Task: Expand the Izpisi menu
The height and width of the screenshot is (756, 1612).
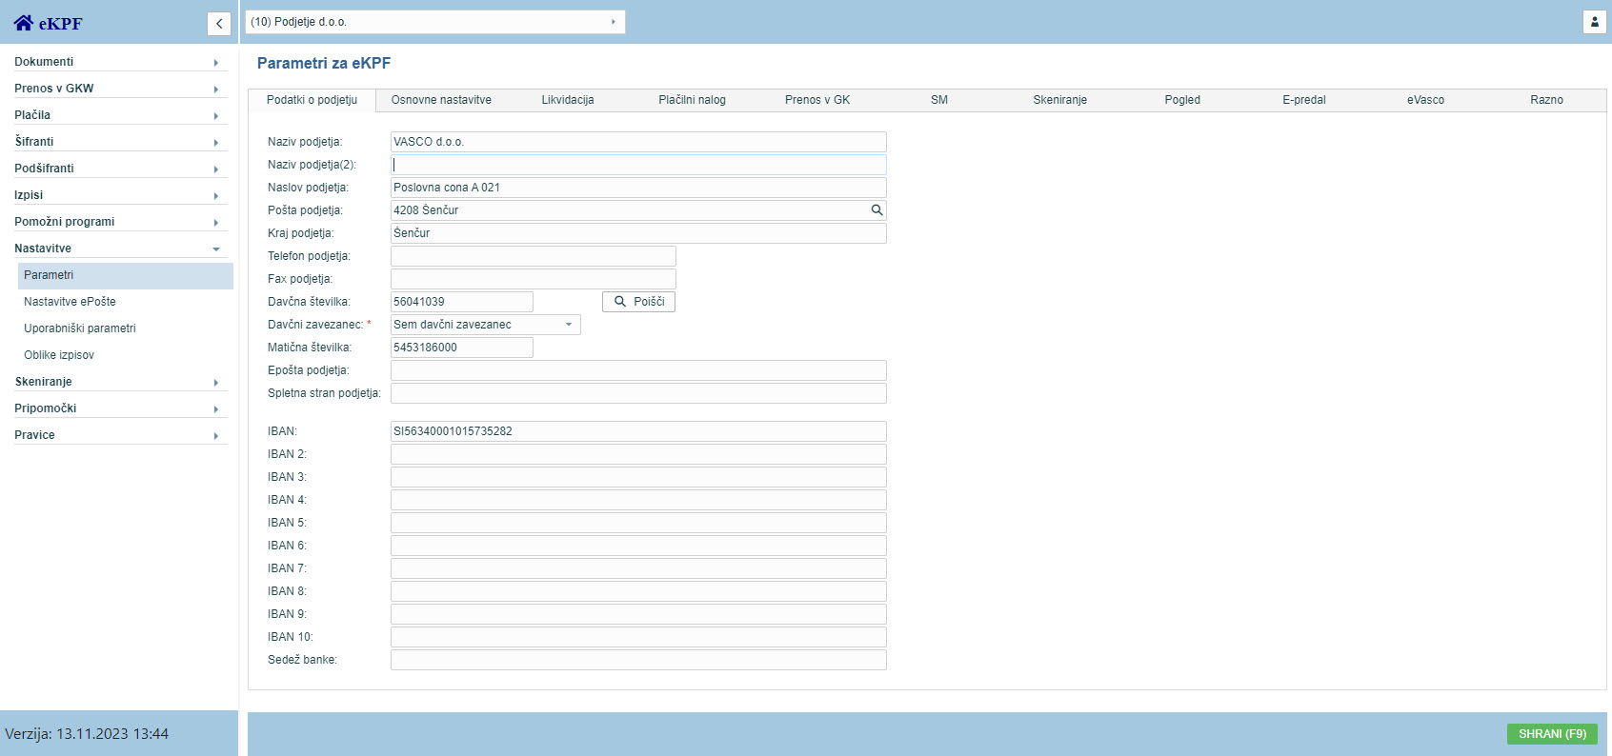Action: [x=121, y=195]
